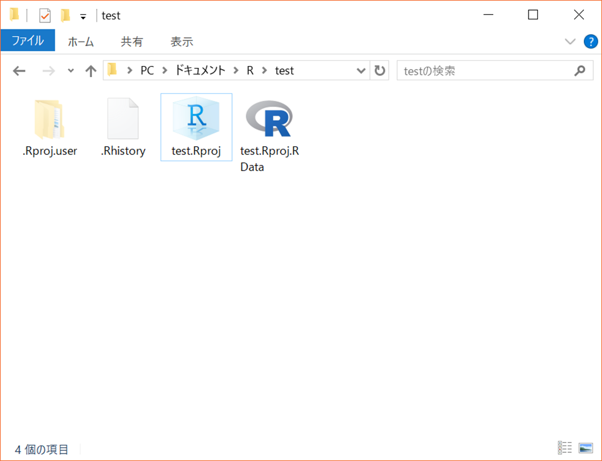This screenshot has height=461, width=602.
Task: Open the recent locations dropdown arrow
Action: [70, 71]
